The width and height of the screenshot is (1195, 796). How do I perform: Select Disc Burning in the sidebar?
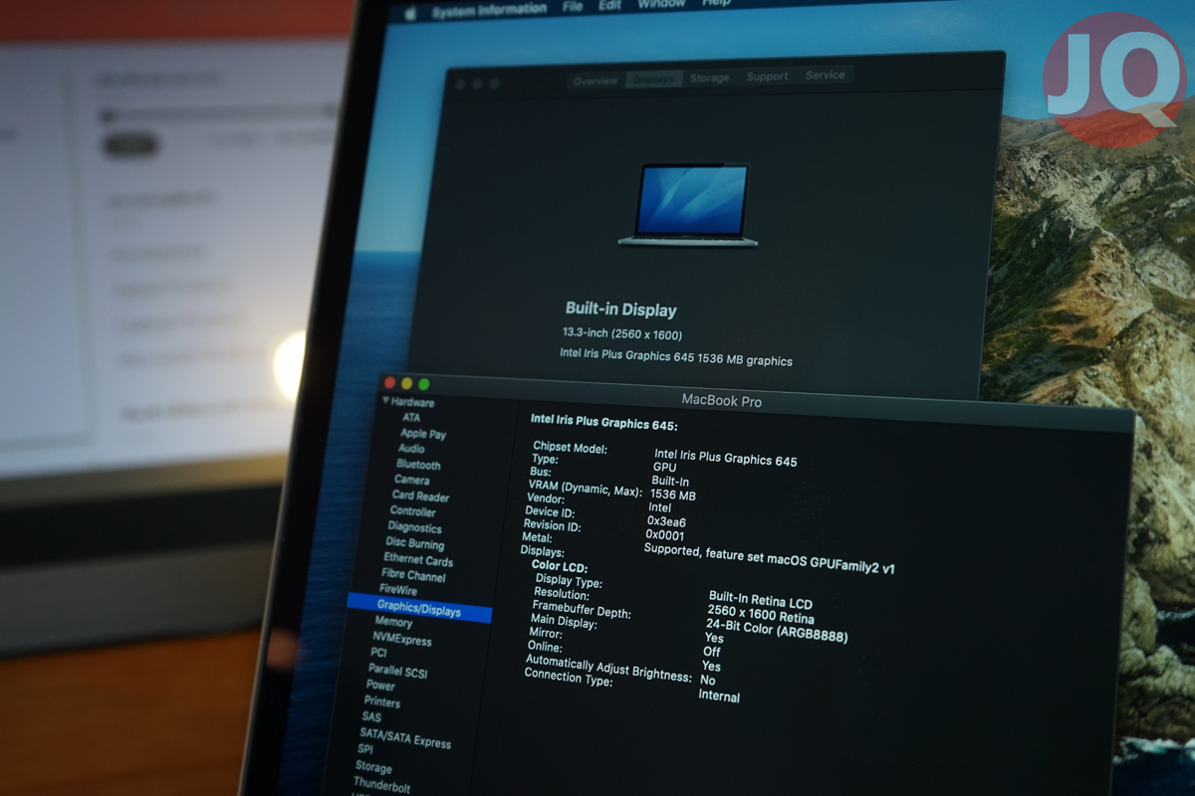pyautogui.click(x=415, y=543)
